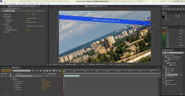Toggle transparency grid in viewer
This screenshot has height=96, width=185.
pyautogui.click(x=94, y=64)
